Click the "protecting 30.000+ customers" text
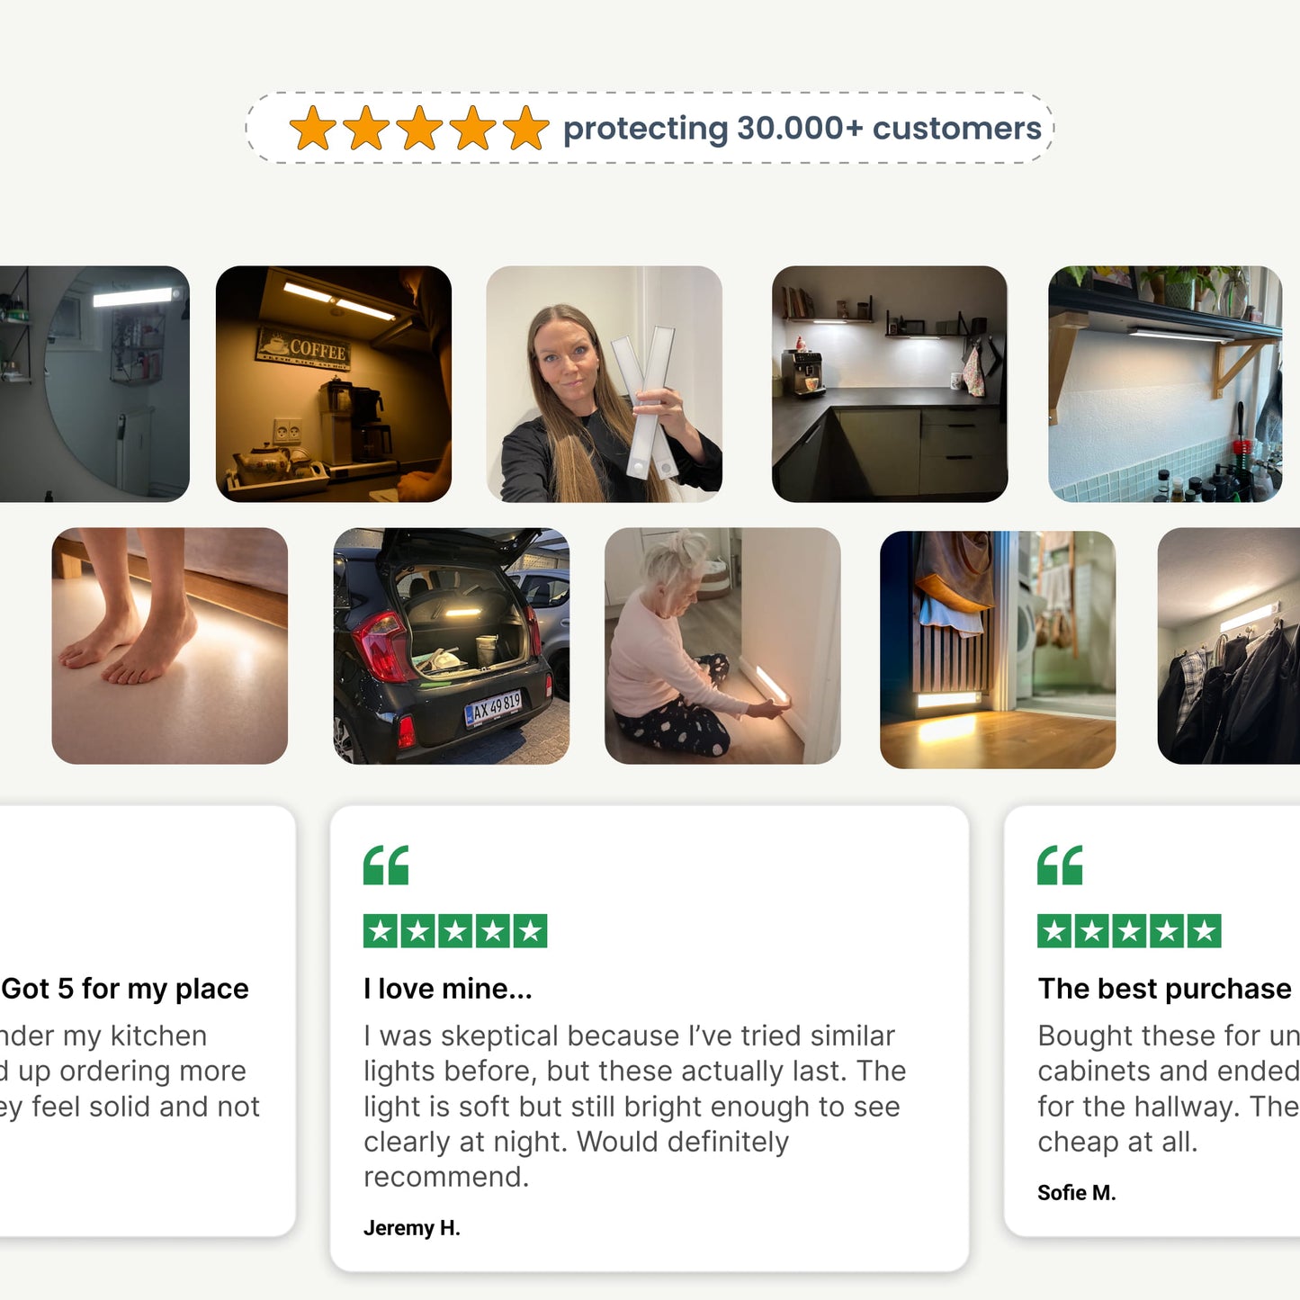Image resolution: width=1300 pixels, height=1300 pixels. [802, 129]
